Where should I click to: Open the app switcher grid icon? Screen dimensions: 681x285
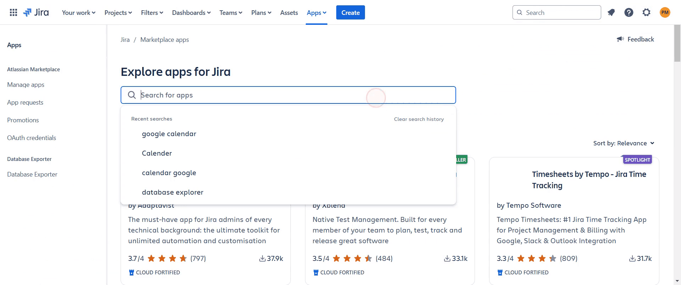(x=13, y=13)
